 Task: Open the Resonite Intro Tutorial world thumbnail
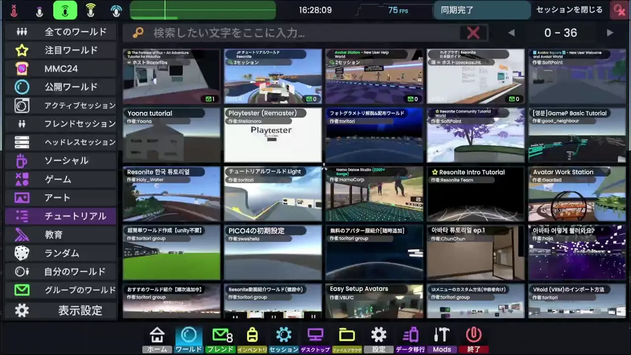tap(475, 193)
